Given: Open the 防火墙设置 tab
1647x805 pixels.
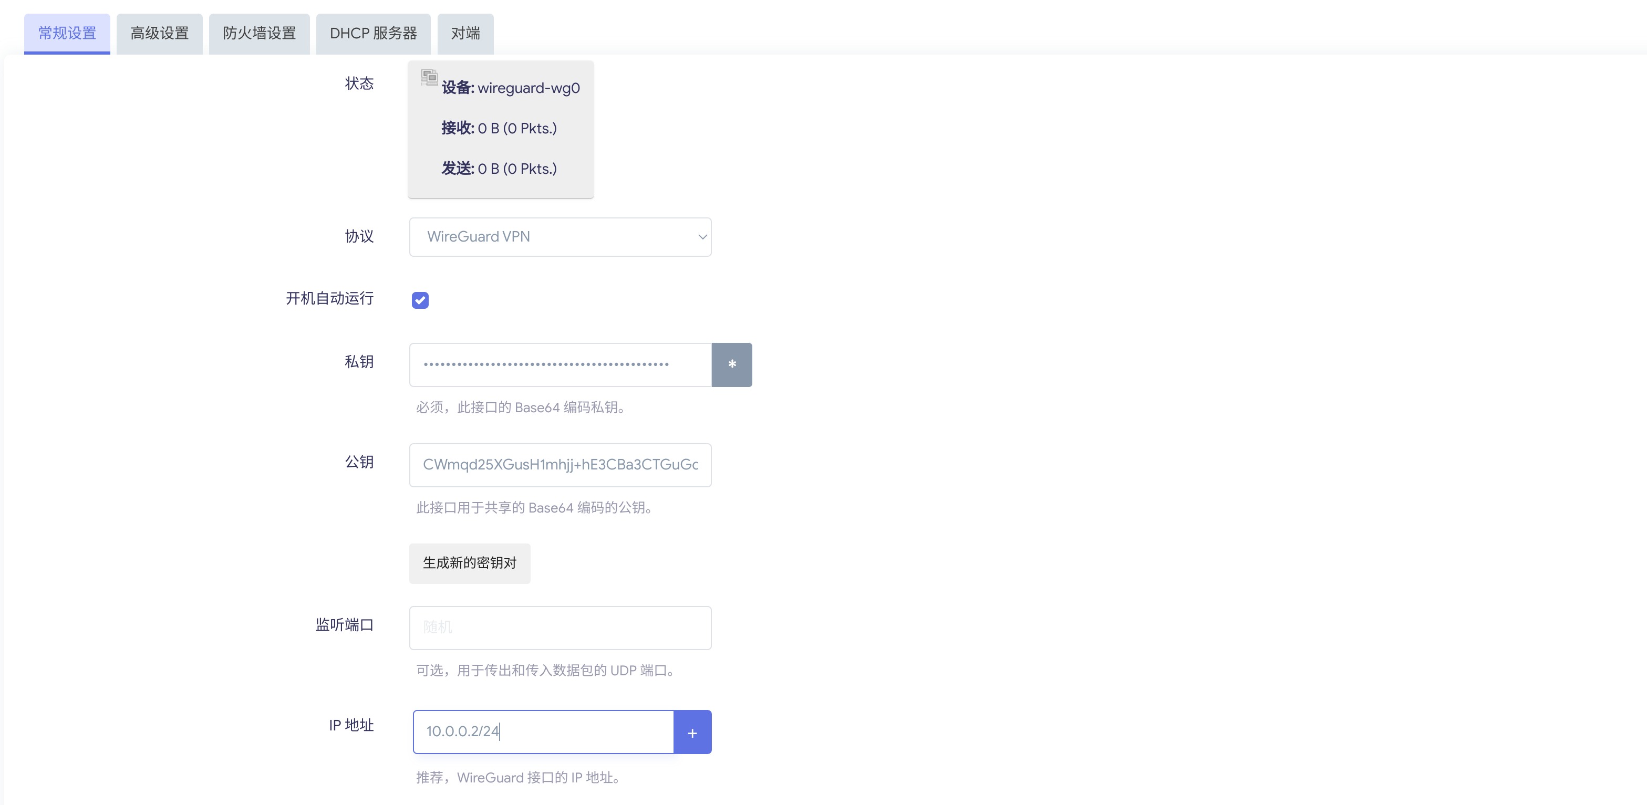Looking at the screenshot, I should 259,33.
